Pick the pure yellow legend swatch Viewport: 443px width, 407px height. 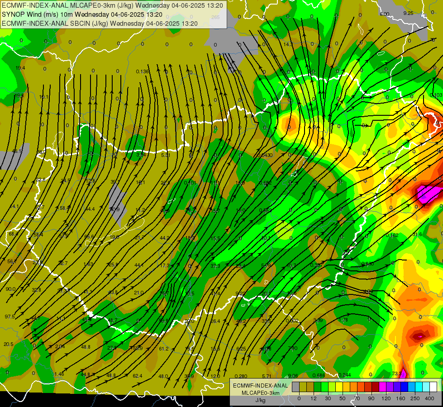pyautogui.click(x=339, y=387)
